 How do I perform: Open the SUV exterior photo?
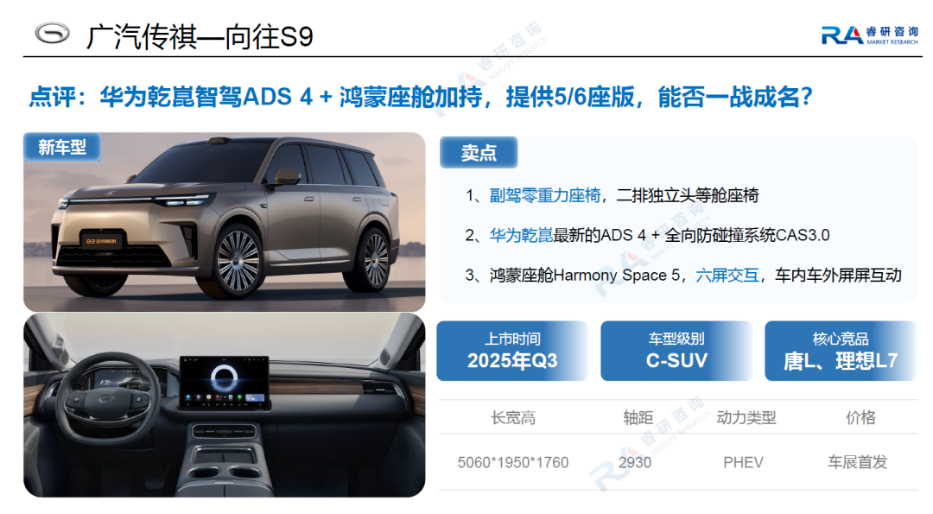[x=225, y=221]
